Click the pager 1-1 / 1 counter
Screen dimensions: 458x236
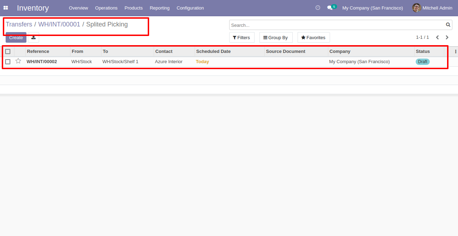422,37
